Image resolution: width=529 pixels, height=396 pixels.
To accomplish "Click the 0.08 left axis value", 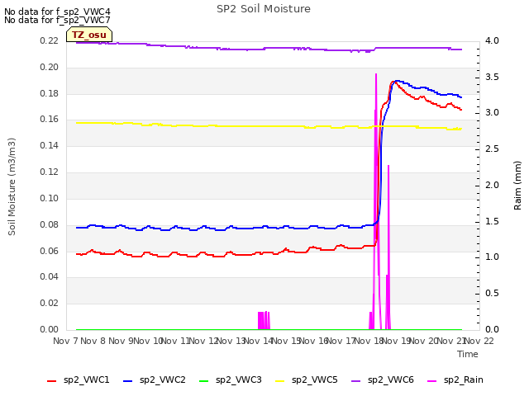I will (50, 224).
